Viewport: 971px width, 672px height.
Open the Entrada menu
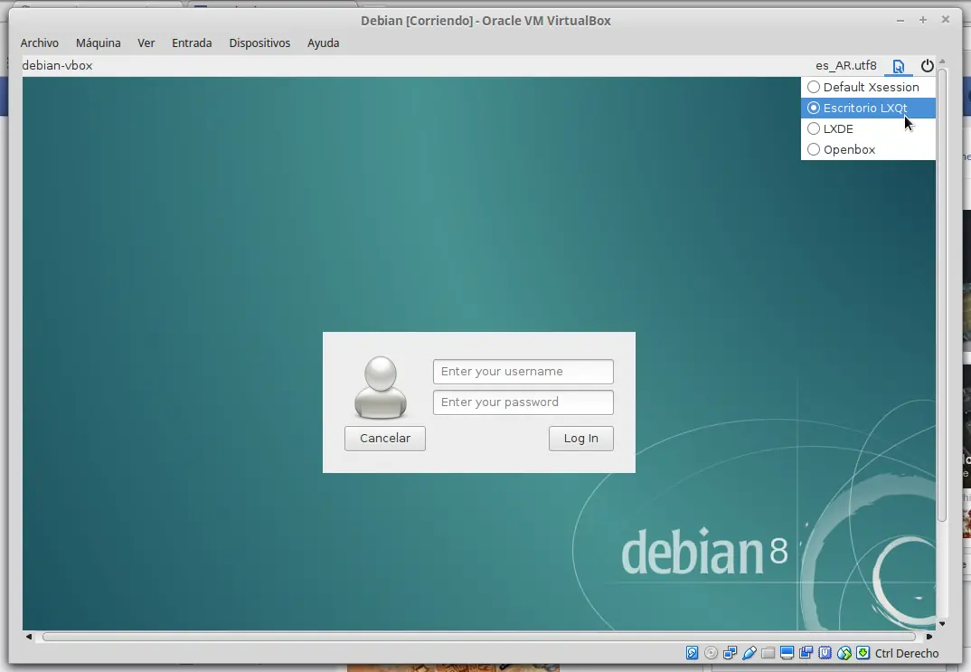tap(192, 43)
